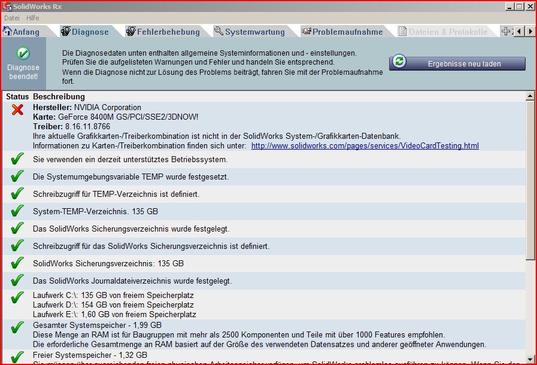Image resolution: width=537 pixels, height=365 pixels.
Task: Click checkmark beside Schreibzugriff Sicherungsverzeichnis row
Action: pos(17,245)
